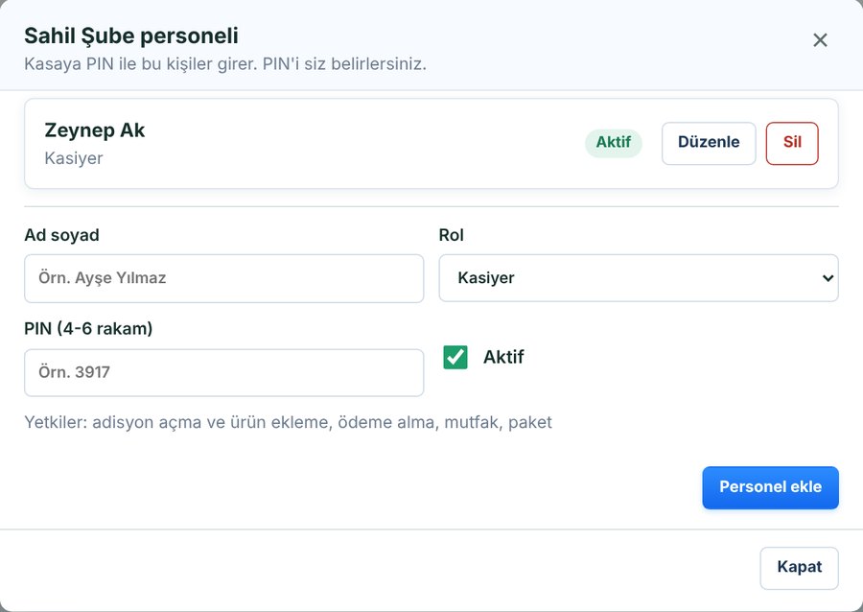Click the Ad soyad field label
Viewport: 863px width, 612px height.
[x=61, y=235]
